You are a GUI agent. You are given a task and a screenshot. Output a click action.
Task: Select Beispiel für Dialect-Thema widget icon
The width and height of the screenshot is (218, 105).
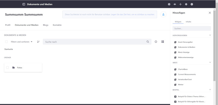pyautogui.click(x=175, y=97)
